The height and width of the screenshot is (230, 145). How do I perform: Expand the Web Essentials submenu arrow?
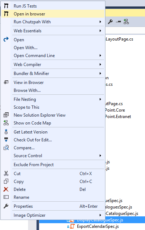(100, 31)
